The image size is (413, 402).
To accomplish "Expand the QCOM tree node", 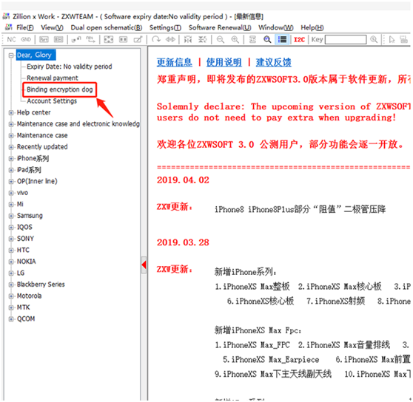I will coord(11,319).
